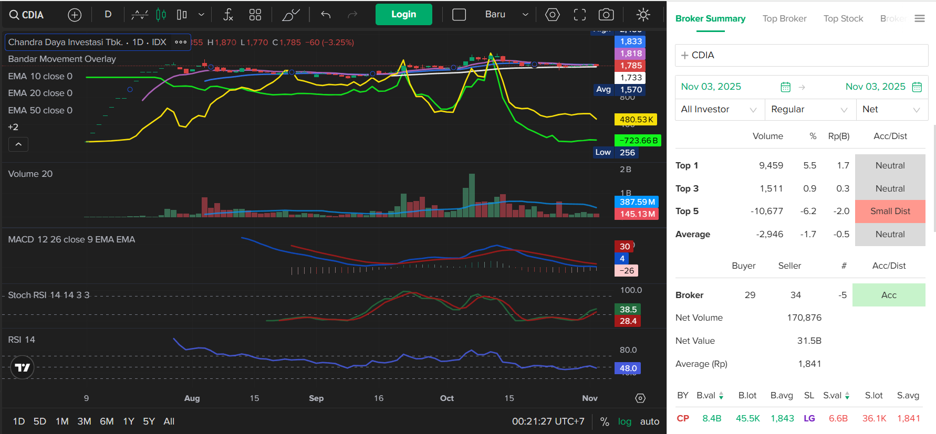Click the CDIA stock input field
Viewport: 936px width, 434px height.
point(801,55)
